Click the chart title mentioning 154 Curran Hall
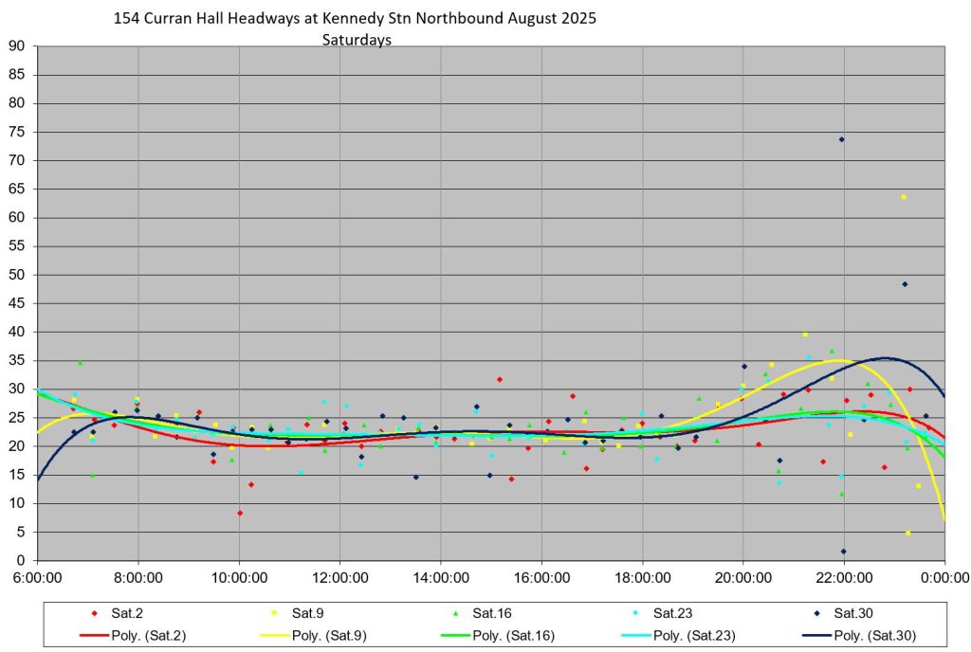The width and height of the screenshot is (971, 652). [355, 18]
